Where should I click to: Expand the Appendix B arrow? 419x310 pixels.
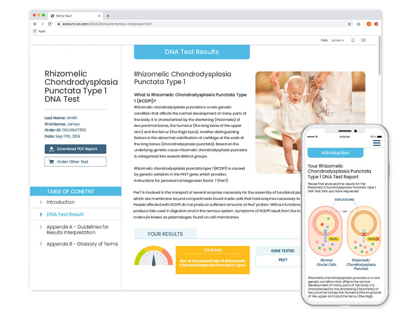41,243
